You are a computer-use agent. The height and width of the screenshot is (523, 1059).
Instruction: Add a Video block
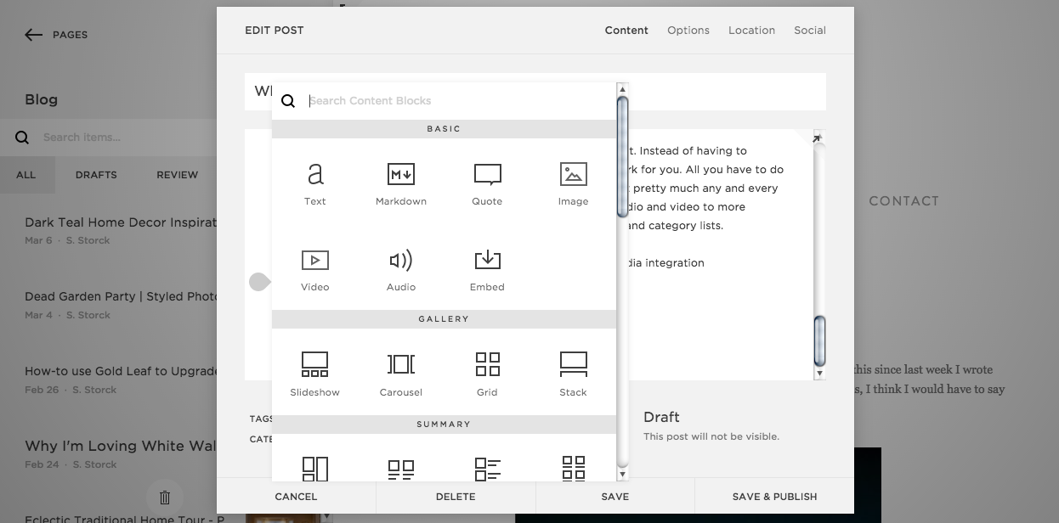[315, 268]
